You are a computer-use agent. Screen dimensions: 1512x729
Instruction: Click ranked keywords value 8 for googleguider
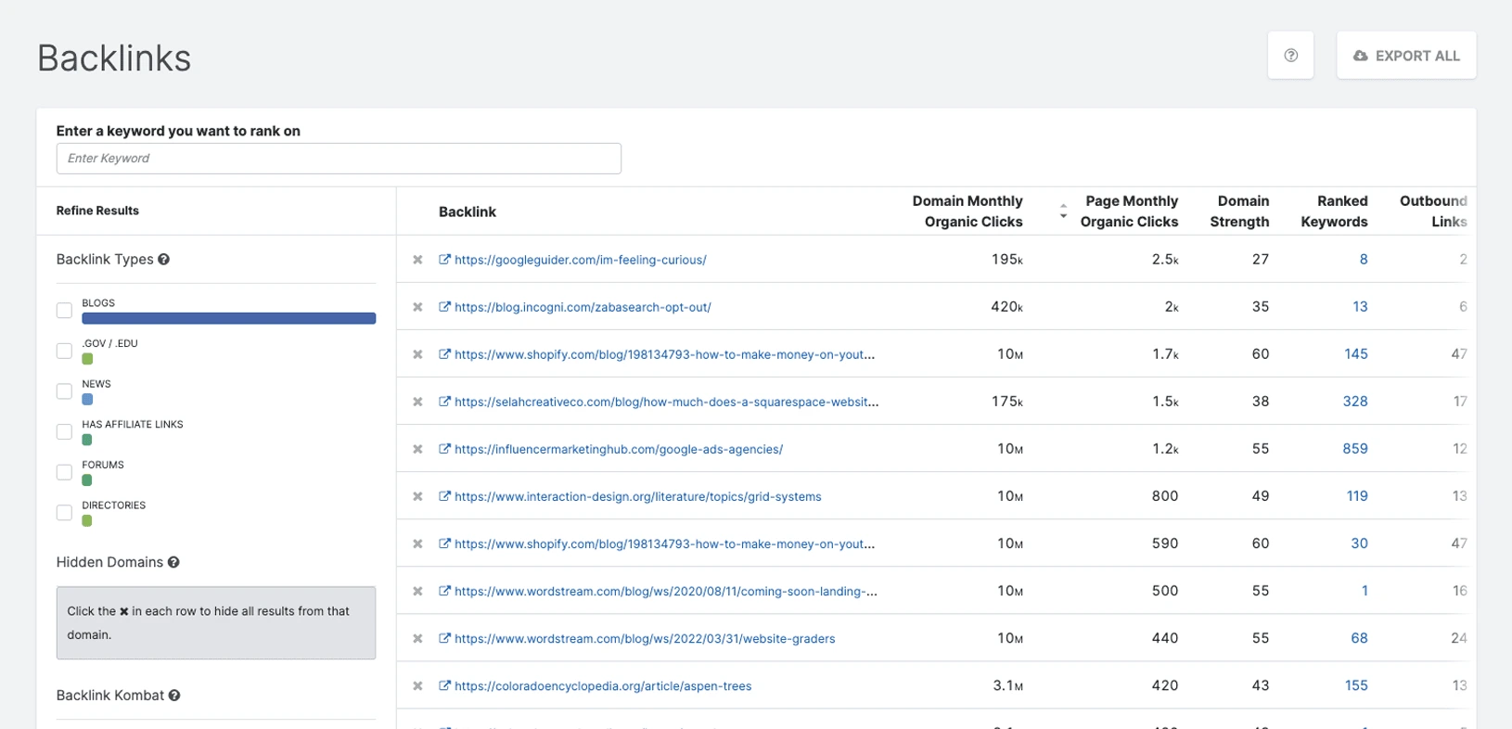(1363, 260)
